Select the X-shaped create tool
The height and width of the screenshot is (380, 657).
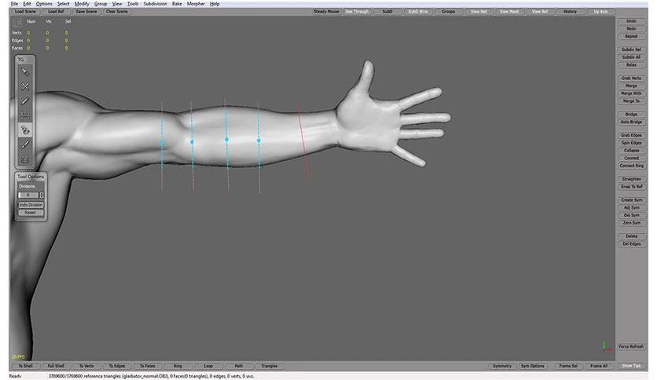click(25, 86)
